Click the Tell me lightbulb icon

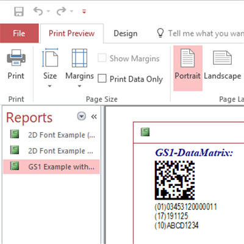160,33
